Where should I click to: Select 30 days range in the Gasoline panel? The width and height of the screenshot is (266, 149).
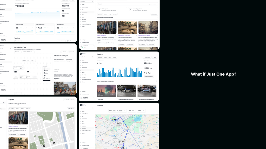[x=105, y=57]
